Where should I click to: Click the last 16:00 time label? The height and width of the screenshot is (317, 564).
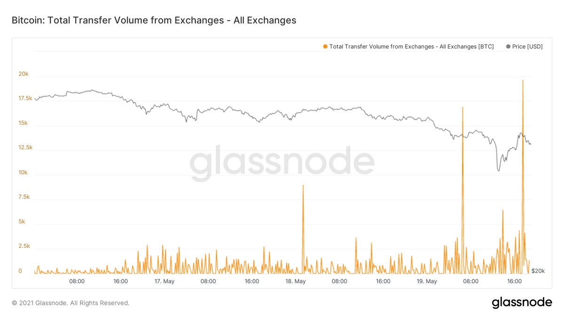(x=515, y=281)
